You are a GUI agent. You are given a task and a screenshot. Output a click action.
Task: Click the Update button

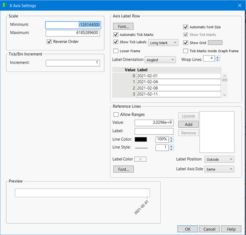(x=188, y=116)
